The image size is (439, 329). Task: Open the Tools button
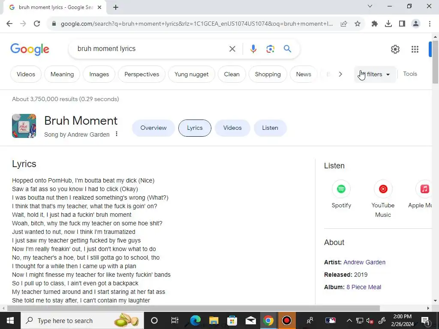point(410,74)
